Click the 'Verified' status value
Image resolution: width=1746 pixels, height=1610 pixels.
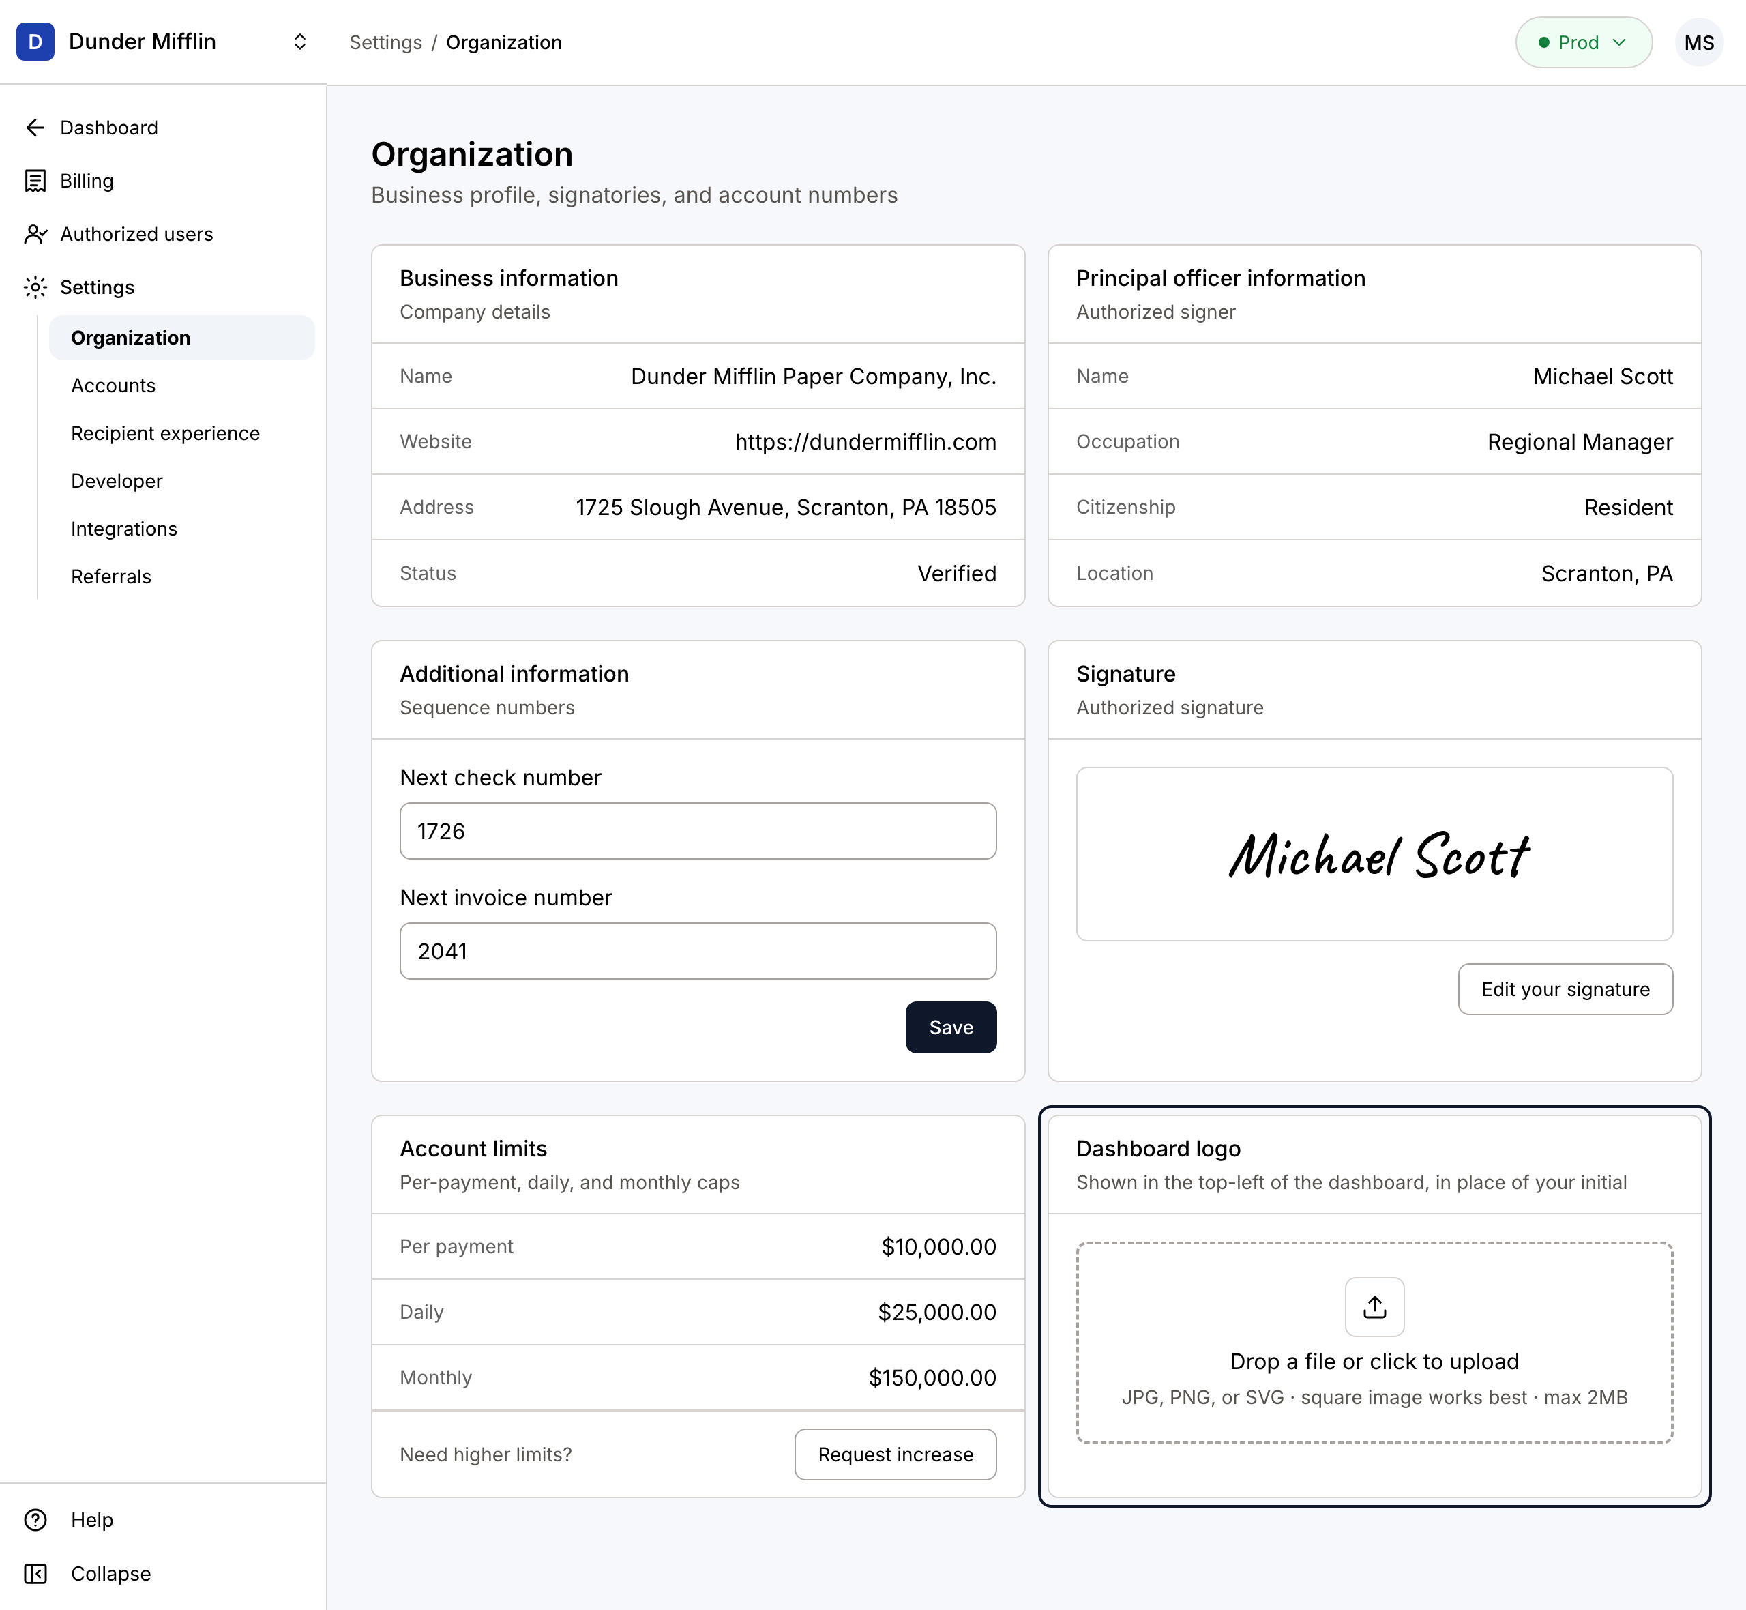[957, 573]
